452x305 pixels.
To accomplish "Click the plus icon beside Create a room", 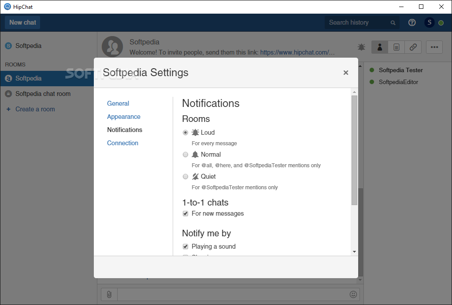I will point(8,109).
